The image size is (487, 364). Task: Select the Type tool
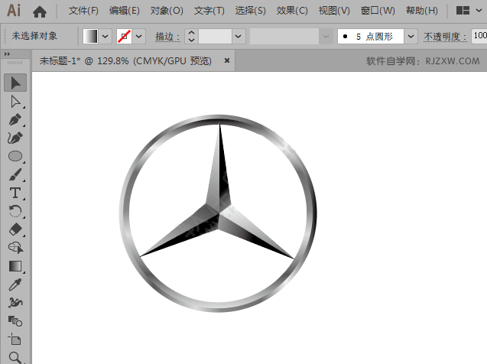click(x=15, y=193)
